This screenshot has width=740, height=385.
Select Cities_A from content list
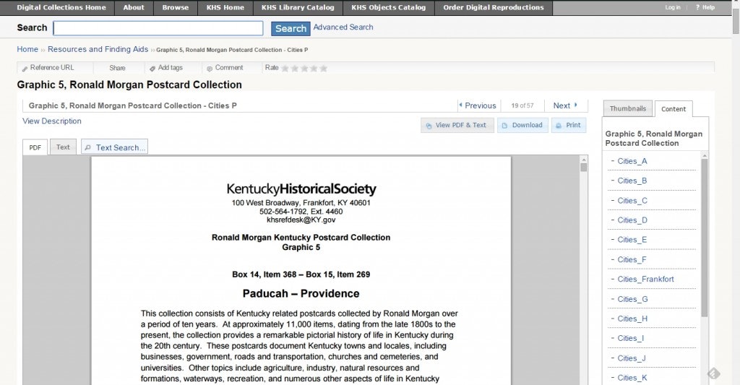[632, 161]
